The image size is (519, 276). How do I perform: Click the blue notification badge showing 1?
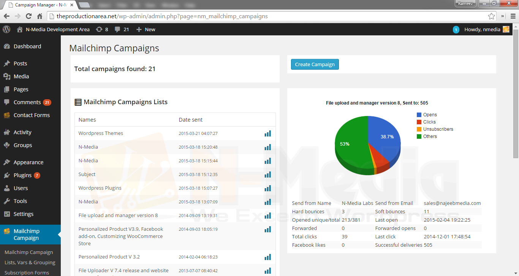tap(456, 30)
